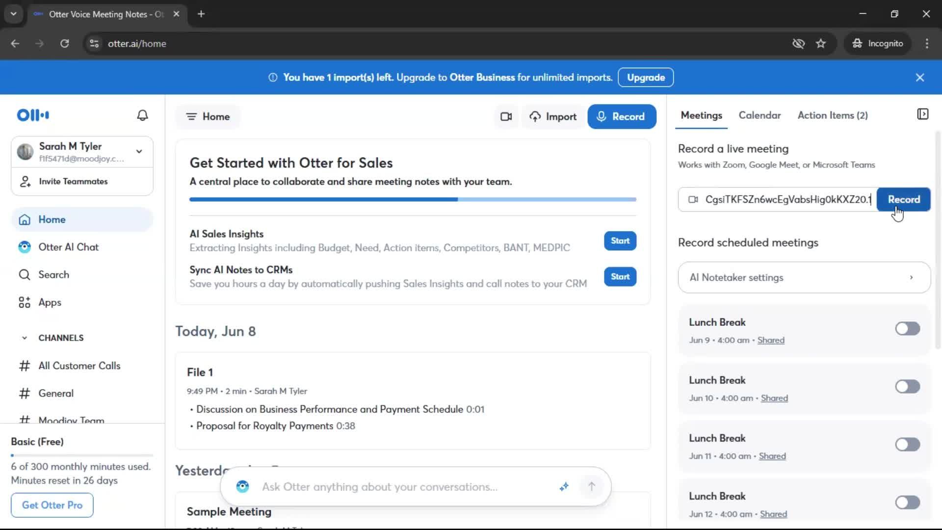Click the monthly minutes usage bar
942x530 pixels.
point(82,456)
